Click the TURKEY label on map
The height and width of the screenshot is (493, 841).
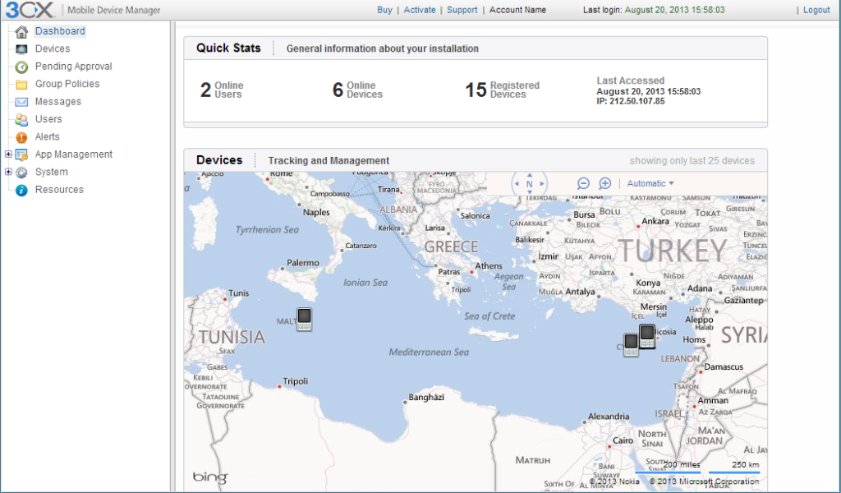[x=673, y=251]
